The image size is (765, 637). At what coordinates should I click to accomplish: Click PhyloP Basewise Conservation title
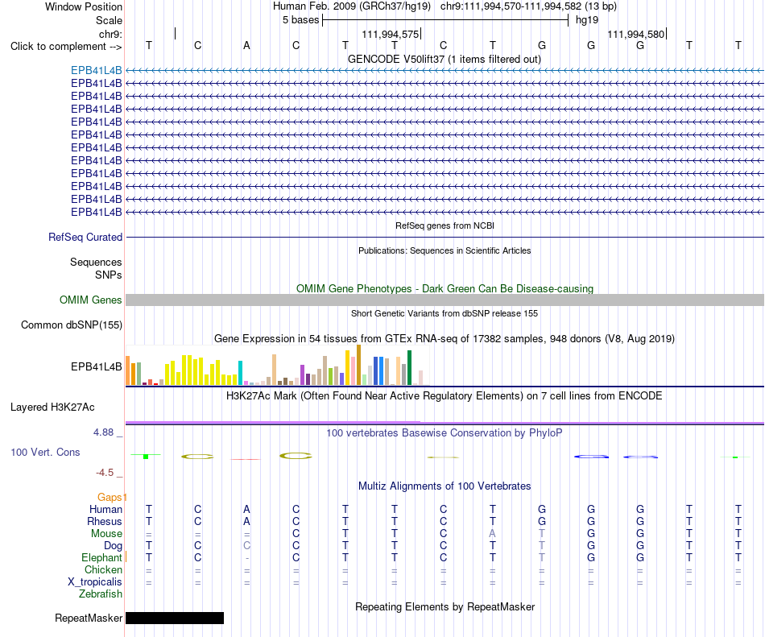[x=445, y=432]
